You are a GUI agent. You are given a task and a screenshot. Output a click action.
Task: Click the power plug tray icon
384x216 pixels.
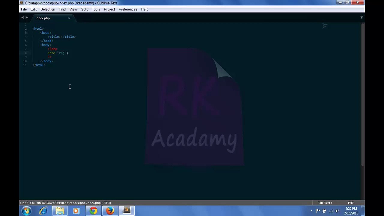(324, 211)
